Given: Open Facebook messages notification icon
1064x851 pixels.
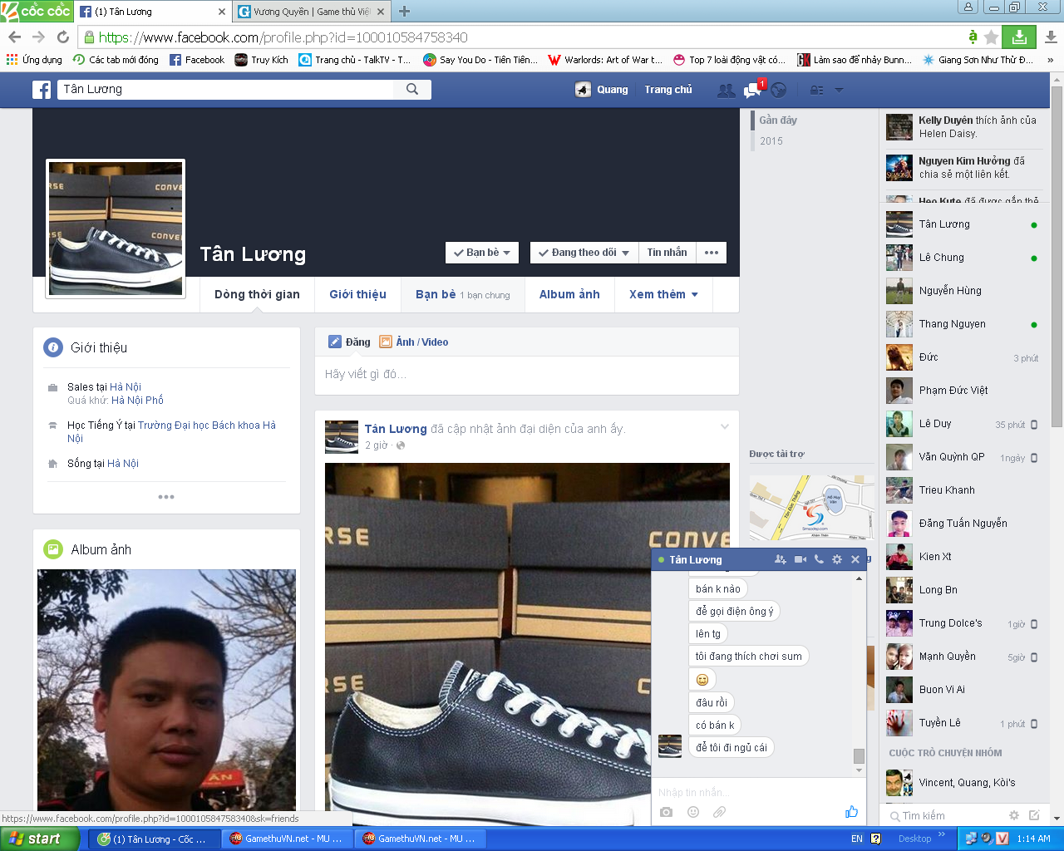Looking at the screenshot, I should [x=753, y=90].
